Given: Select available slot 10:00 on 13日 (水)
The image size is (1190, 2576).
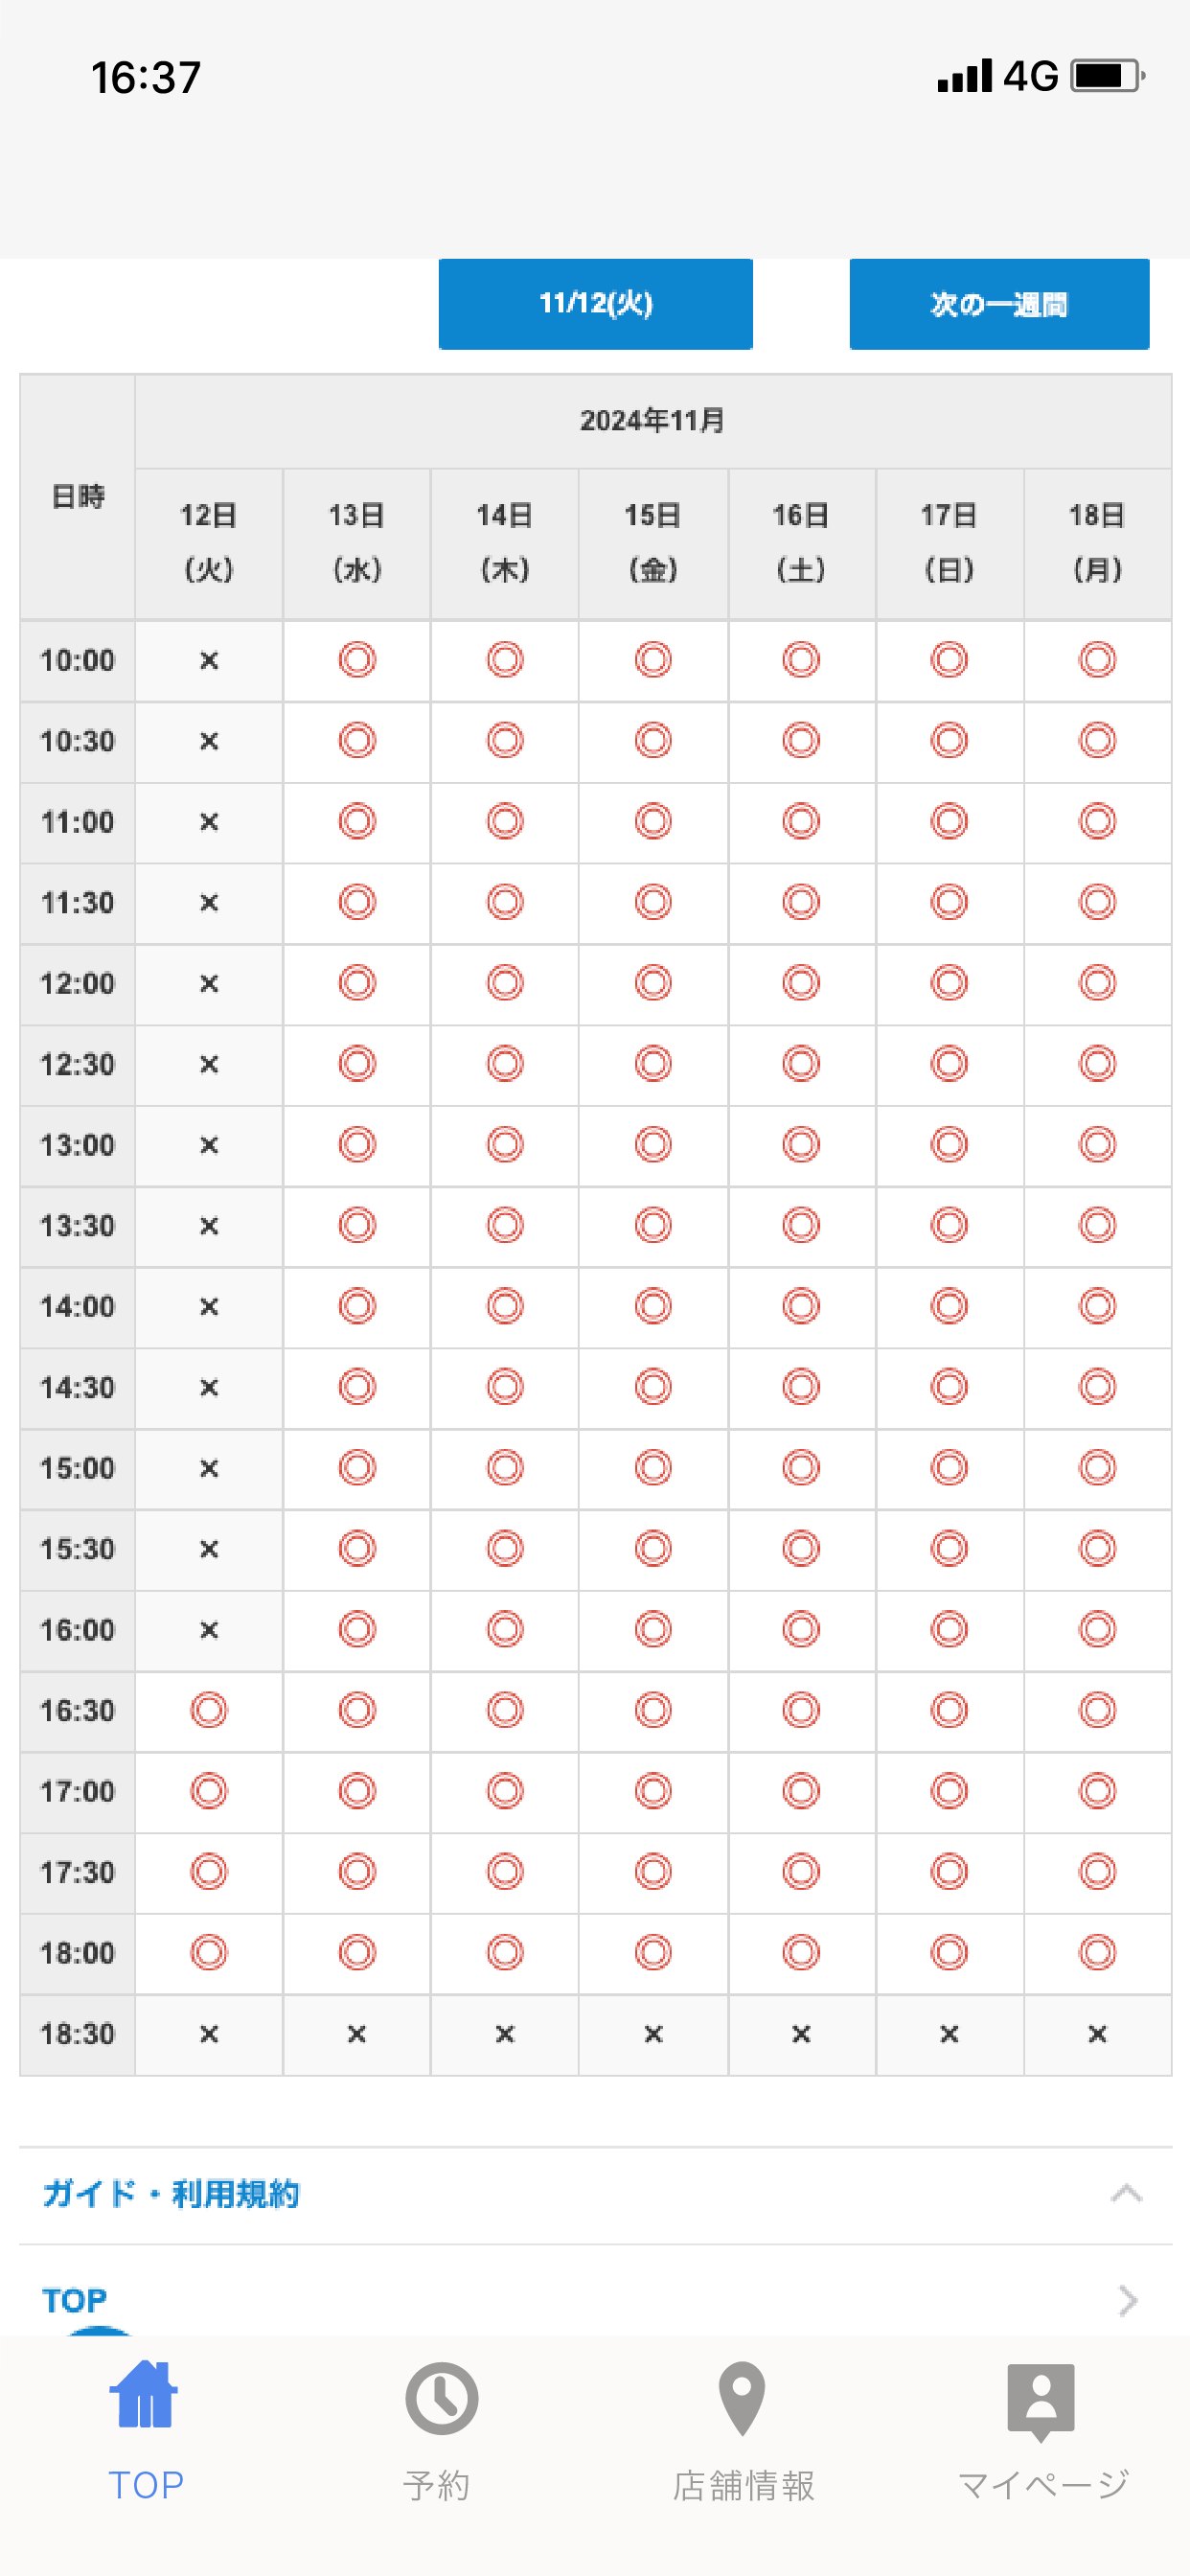Looking at the screenshot, I should click(x=357, y=660).
